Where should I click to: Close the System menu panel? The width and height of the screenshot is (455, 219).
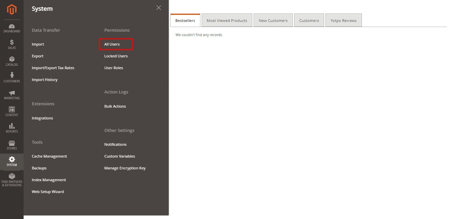tap(159, 8)
